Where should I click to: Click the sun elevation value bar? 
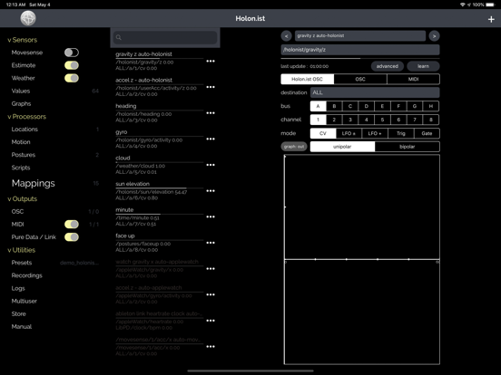tap(160, 188)
